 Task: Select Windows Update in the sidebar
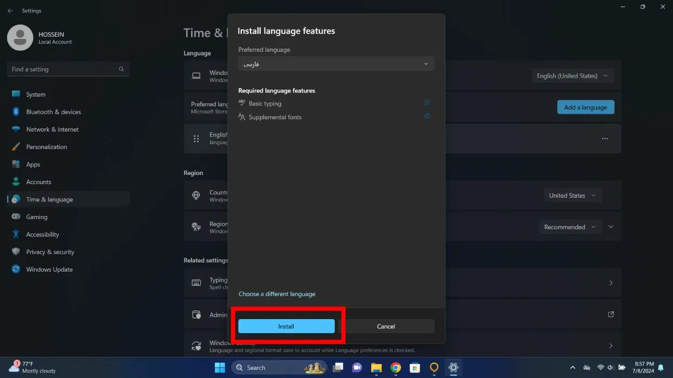(x=49, y=269)
